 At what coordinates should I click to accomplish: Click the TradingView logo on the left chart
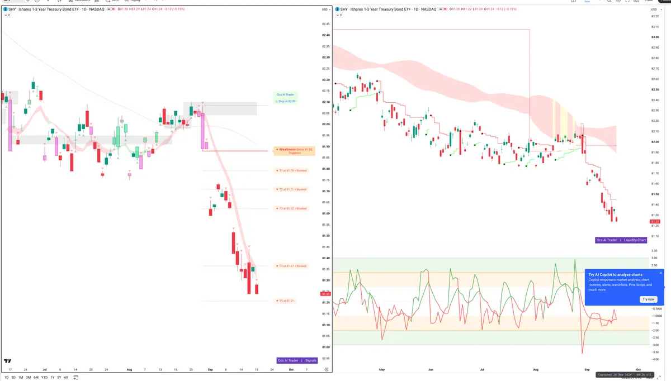[8, 362]
